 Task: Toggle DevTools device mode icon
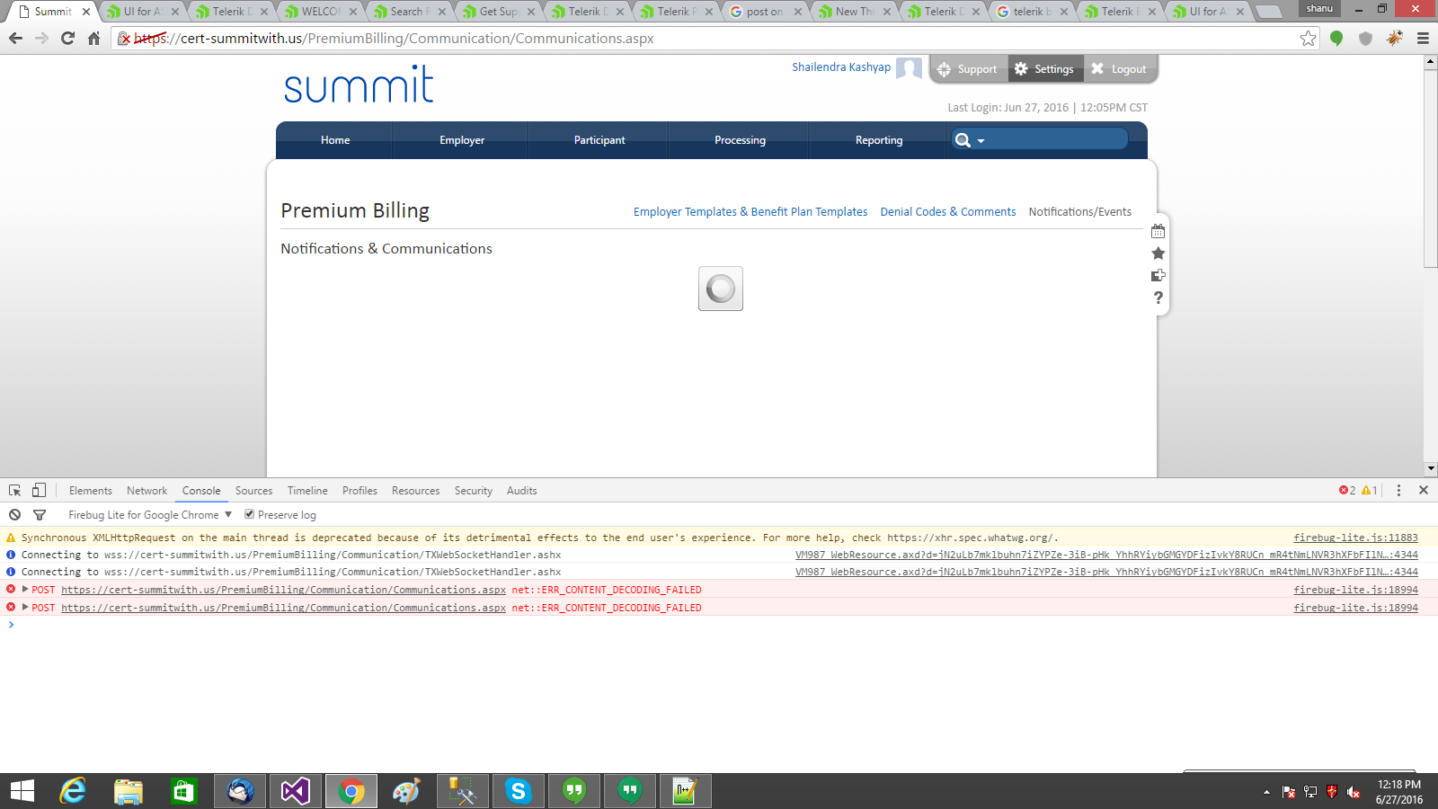pyautogui.click(x=39, y=490)
